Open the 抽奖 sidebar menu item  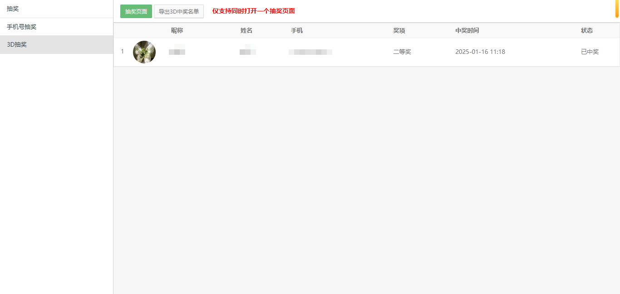[x=13, y=9]
